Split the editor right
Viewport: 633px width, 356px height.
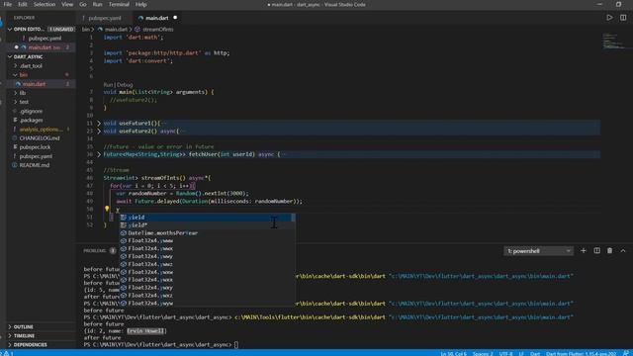[x=623, y=18]
